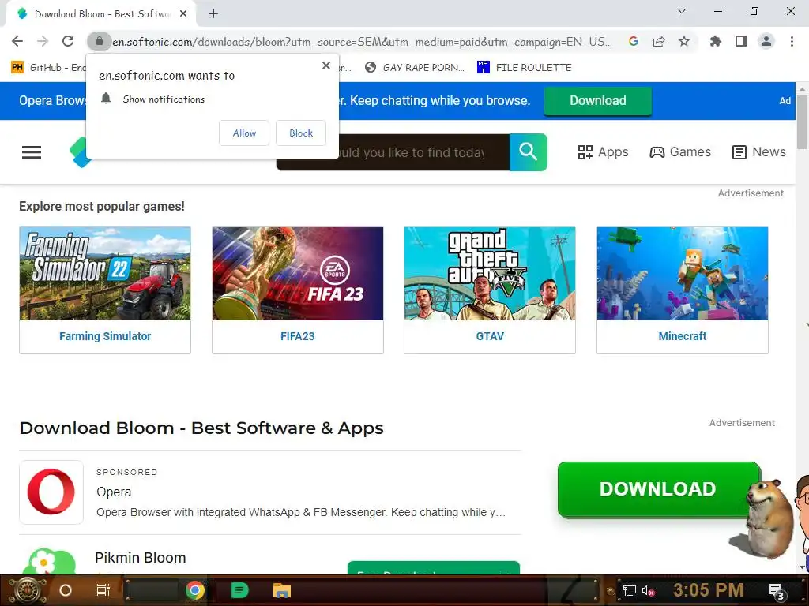809x606 pixels.
Task: Click the big green DOWNLOAD ad
Action: coord(658,489)
